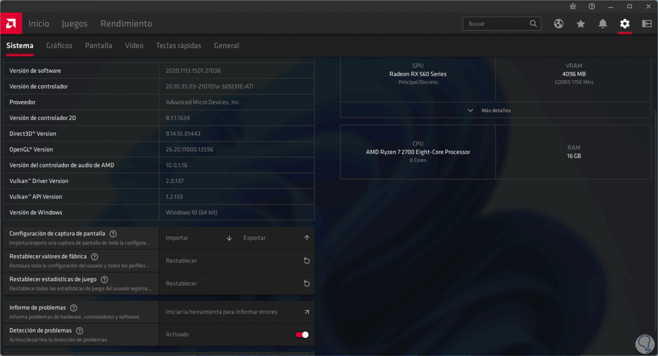Click OpenGL version value 26.20.11000.13596

[190, 149]
